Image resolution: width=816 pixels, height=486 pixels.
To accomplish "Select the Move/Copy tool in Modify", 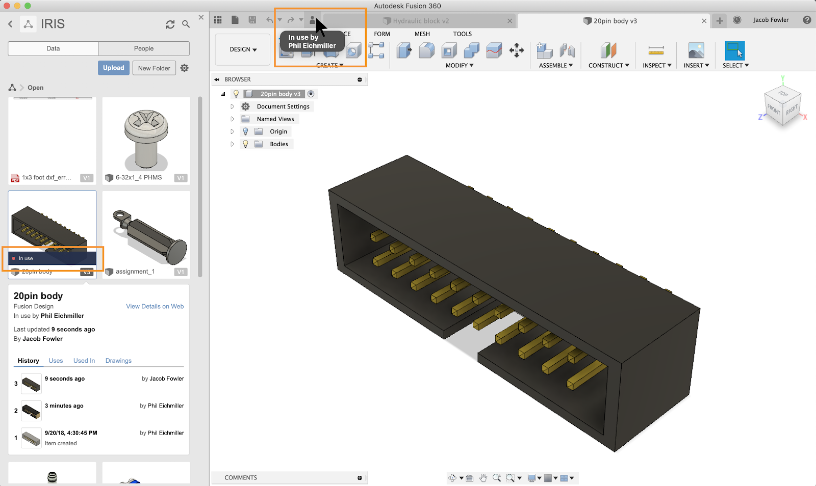I will click(x=516, y=50).
